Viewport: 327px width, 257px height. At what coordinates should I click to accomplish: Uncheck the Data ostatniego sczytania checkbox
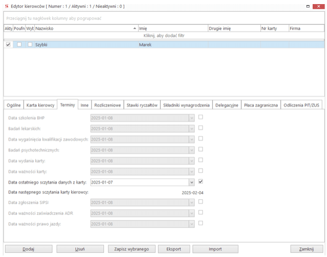point(201,181)
